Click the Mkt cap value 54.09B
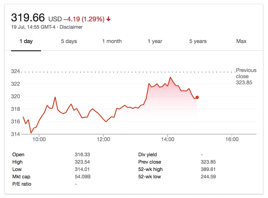The height and width of the screenshot is (198, 268). tap(82, 177)
